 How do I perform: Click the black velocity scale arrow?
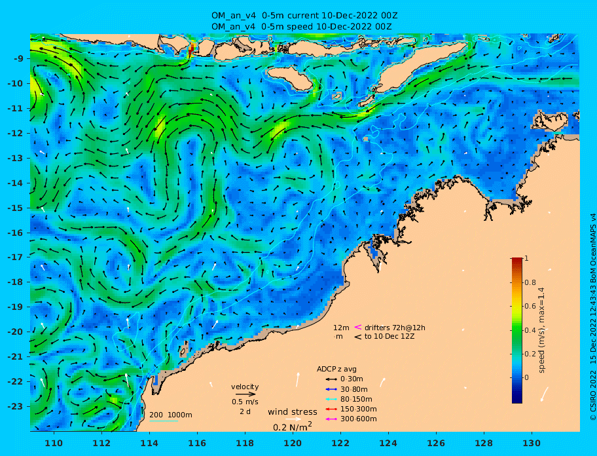[245, 394]
